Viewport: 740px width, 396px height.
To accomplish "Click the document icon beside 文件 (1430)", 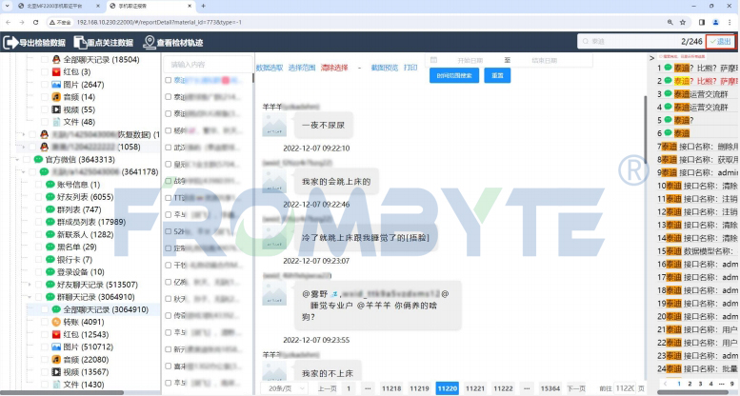I will coord(56,385).
